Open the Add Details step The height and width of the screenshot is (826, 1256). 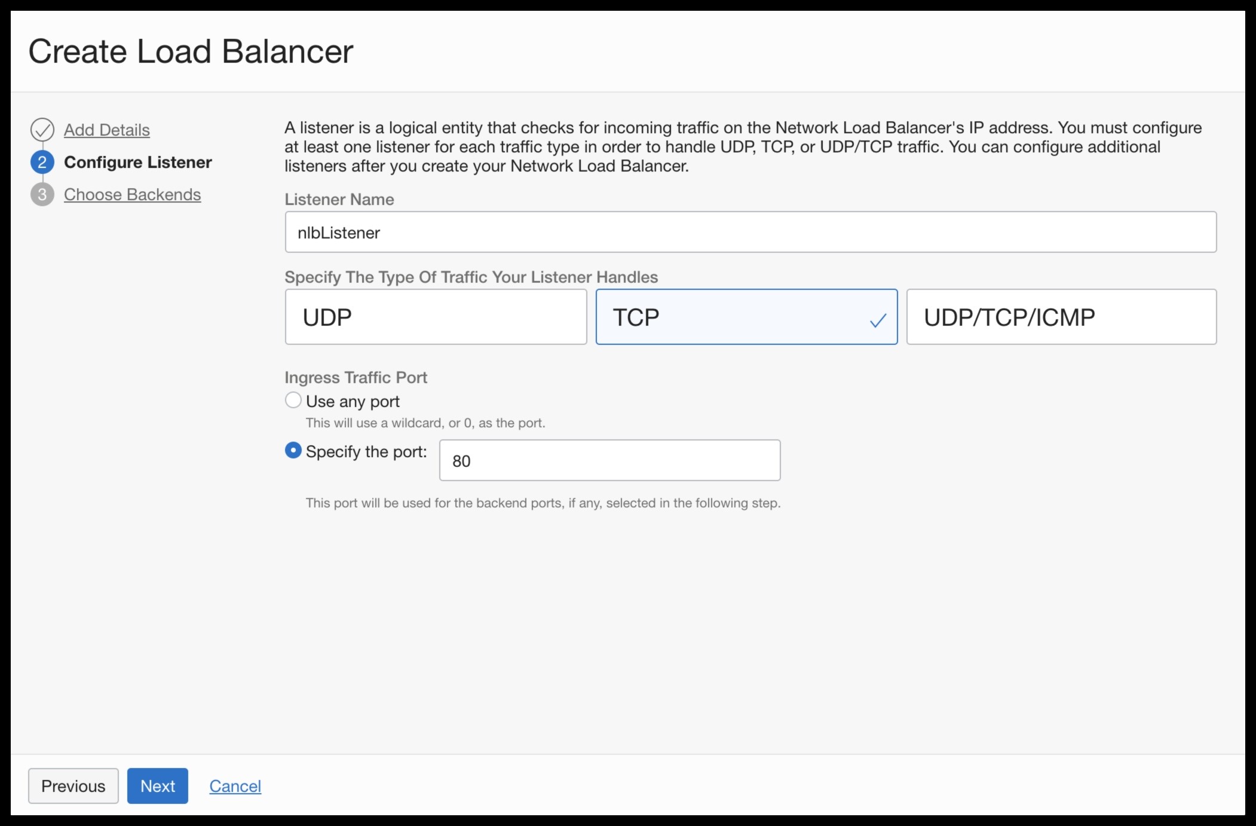[x=107, y=130]
